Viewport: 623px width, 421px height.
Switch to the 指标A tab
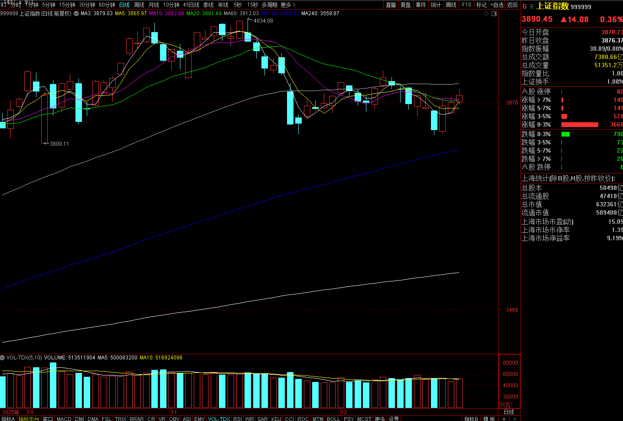[8, 418]
